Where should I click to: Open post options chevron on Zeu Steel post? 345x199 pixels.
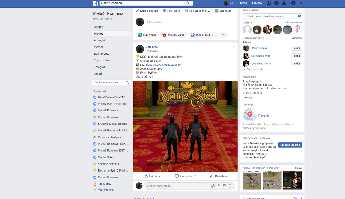click(234, 47)
